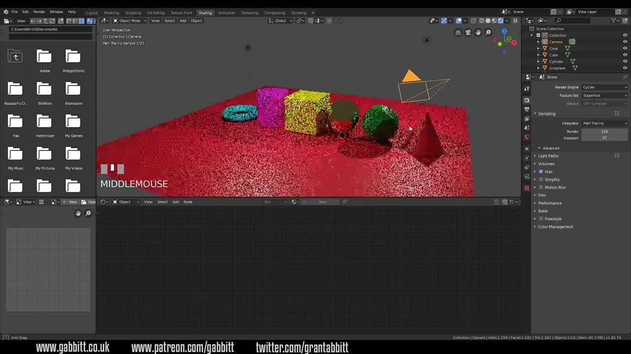Pause the viewport render

pyautogui.click(x=515, y=20)
